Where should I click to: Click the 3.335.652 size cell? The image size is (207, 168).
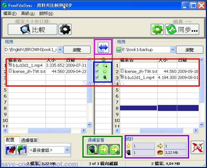pos(55,65)
